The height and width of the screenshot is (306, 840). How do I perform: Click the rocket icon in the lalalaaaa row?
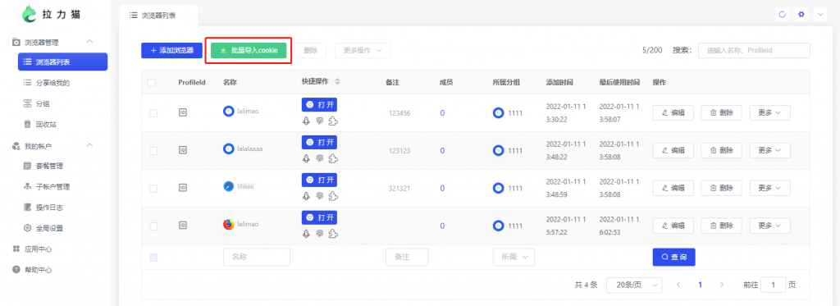307,158
